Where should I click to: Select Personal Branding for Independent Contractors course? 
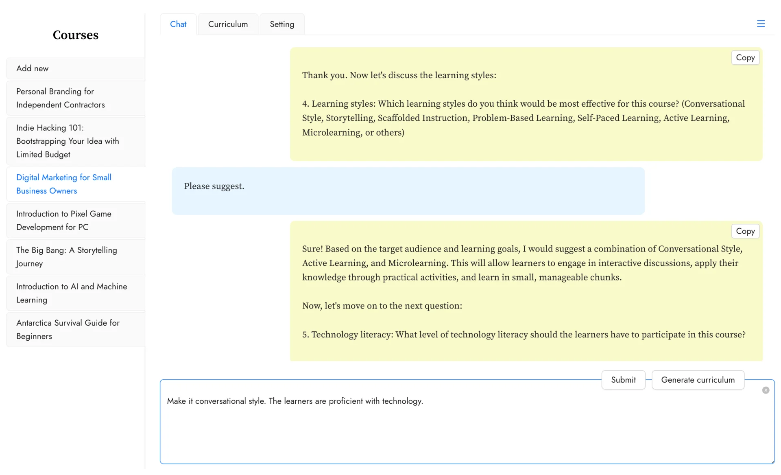[x=76, y=98]
